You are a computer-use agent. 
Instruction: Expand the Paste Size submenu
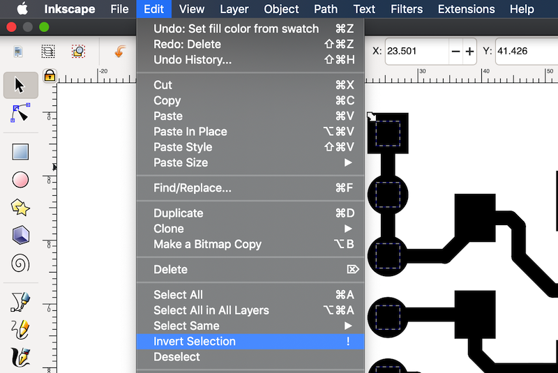[250, 162]
